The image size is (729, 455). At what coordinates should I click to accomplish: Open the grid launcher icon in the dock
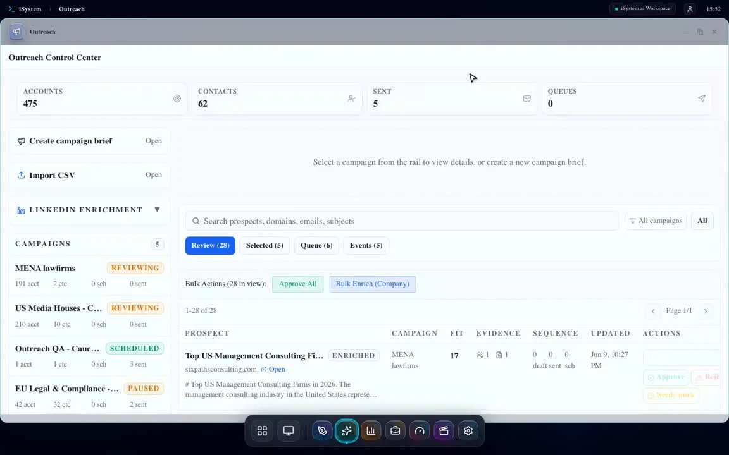pyautogui.click(x=262, y=431)
